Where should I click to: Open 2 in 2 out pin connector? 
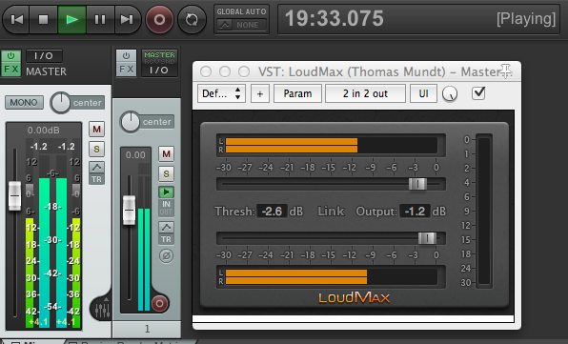365,93
